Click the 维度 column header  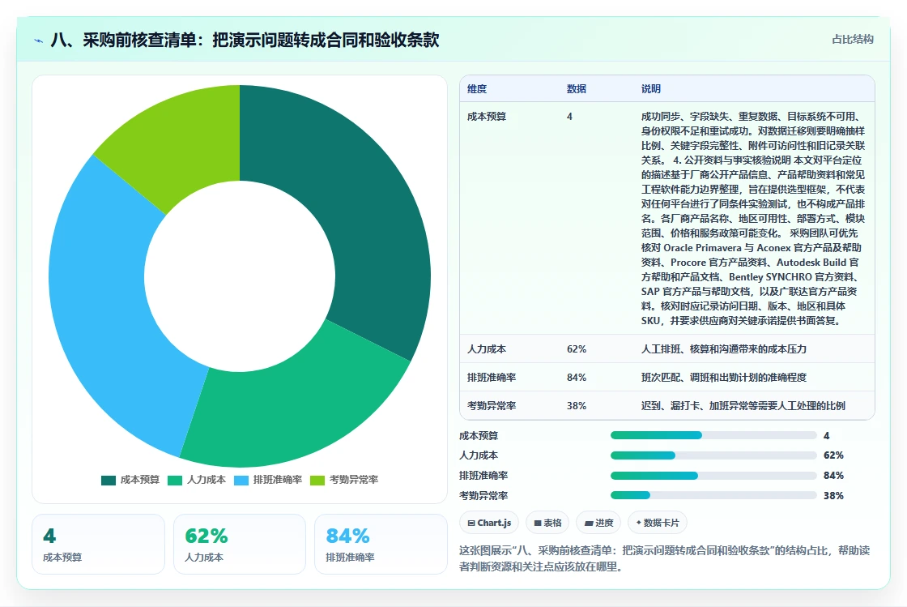click(477, 88)
